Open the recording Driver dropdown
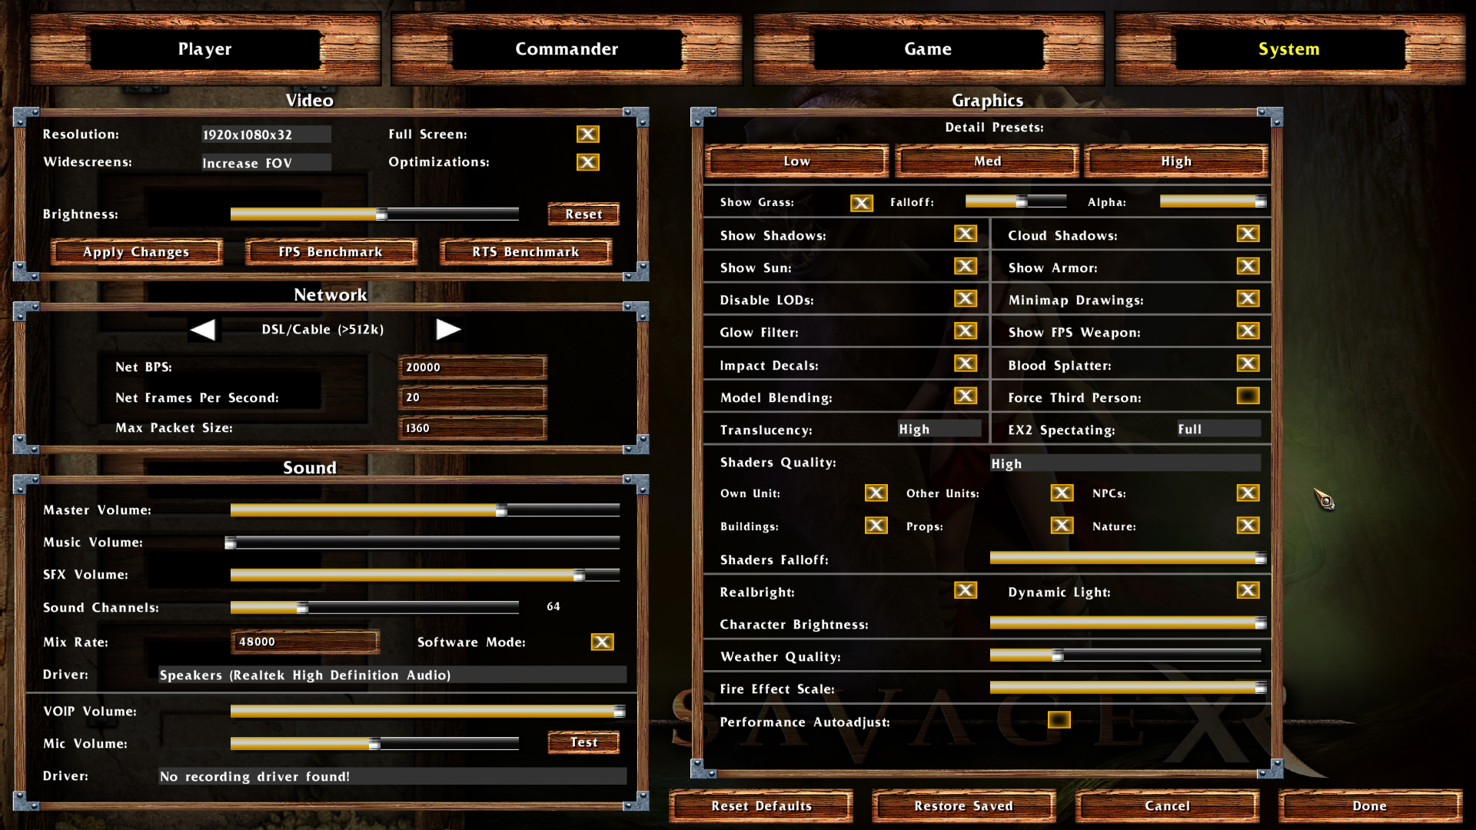The height and width of the screenshot is (830, 1476). coord(392,776)
